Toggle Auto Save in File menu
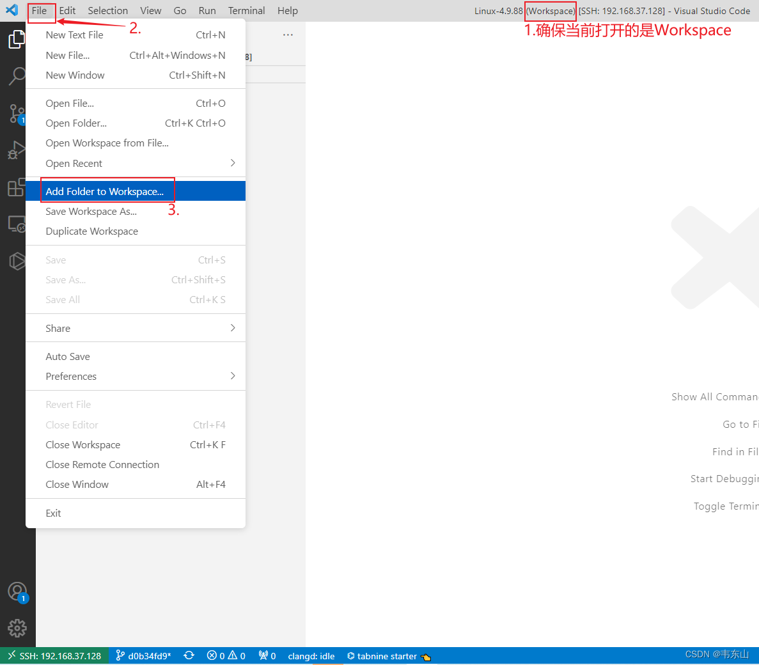Viewport: 759px width, 665px height. pos(136,356)
